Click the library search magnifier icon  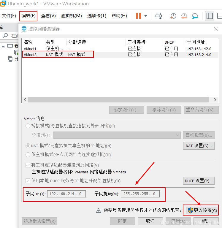pyautogui.click(x=5, y=35)
